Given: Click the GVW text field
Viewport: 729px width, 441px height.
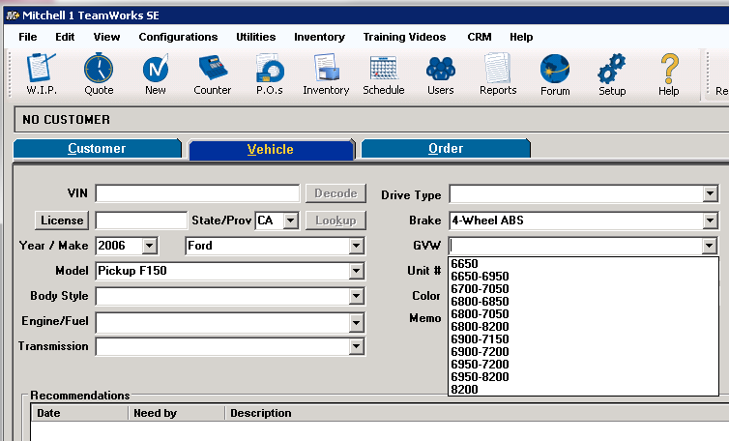Looking at the screenshot, I should click(575, 246).
